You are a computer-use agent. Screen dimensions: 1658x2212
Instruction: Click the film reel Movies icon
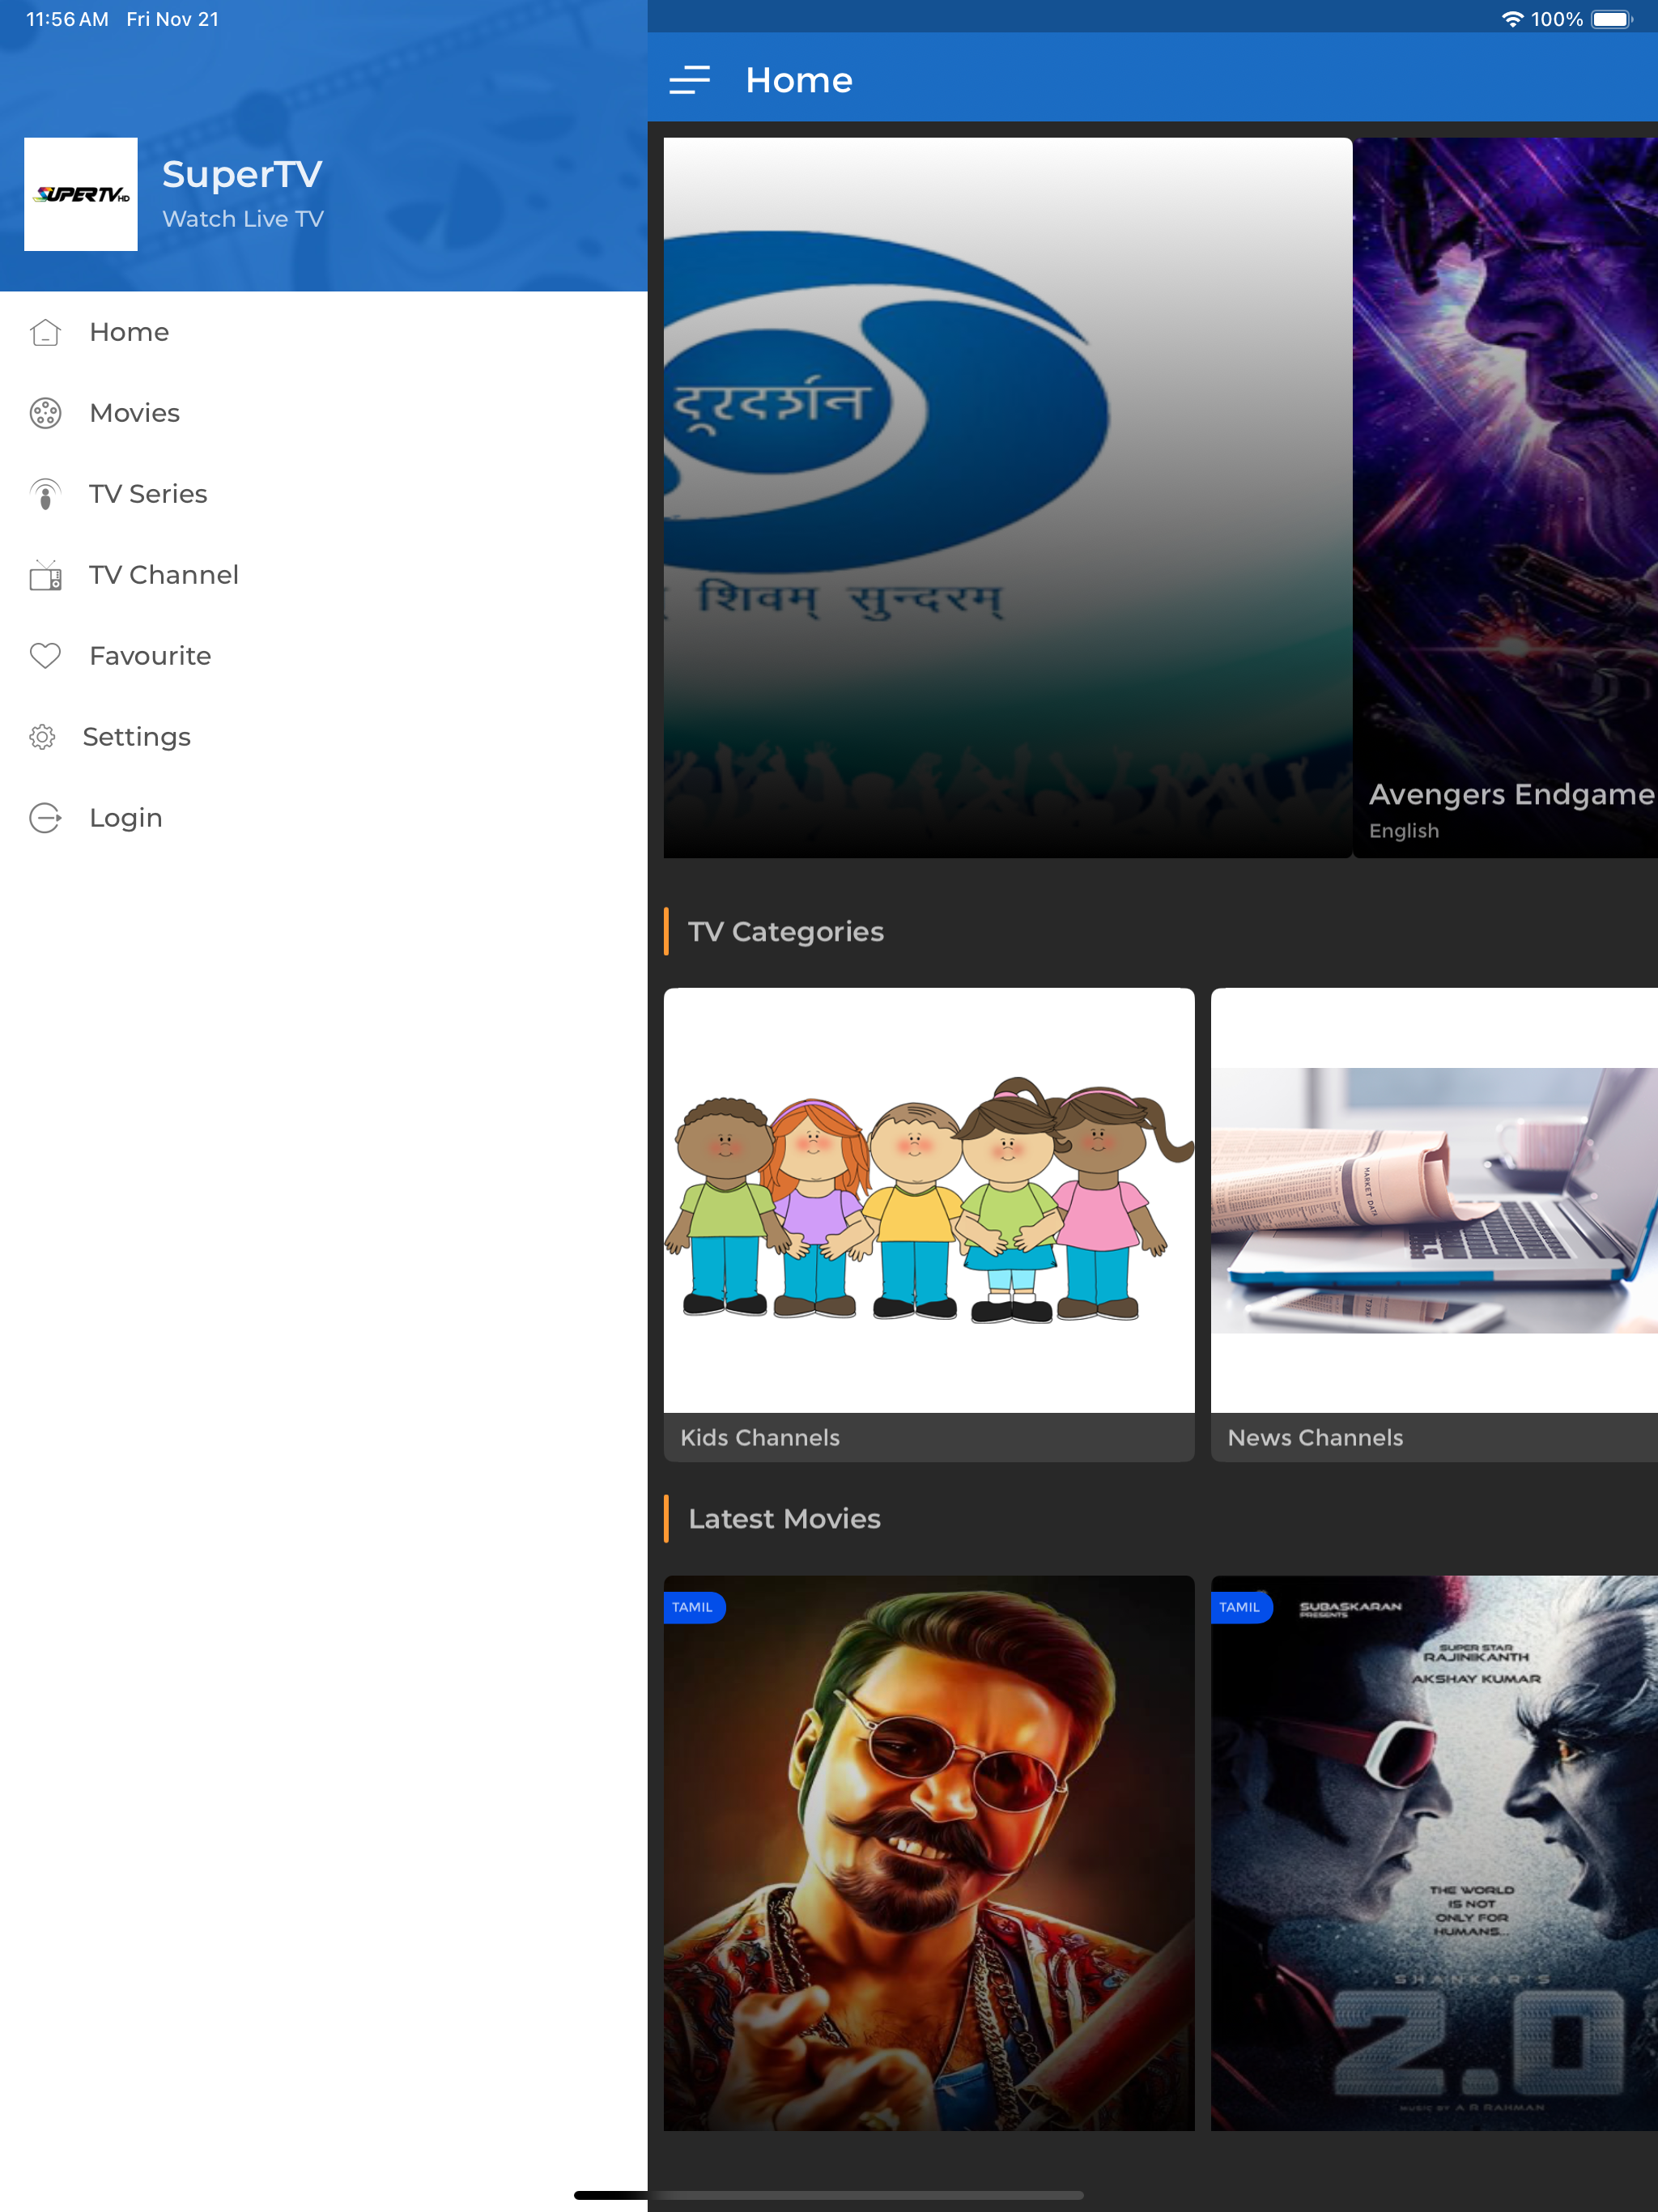click(x=45, y=413)
